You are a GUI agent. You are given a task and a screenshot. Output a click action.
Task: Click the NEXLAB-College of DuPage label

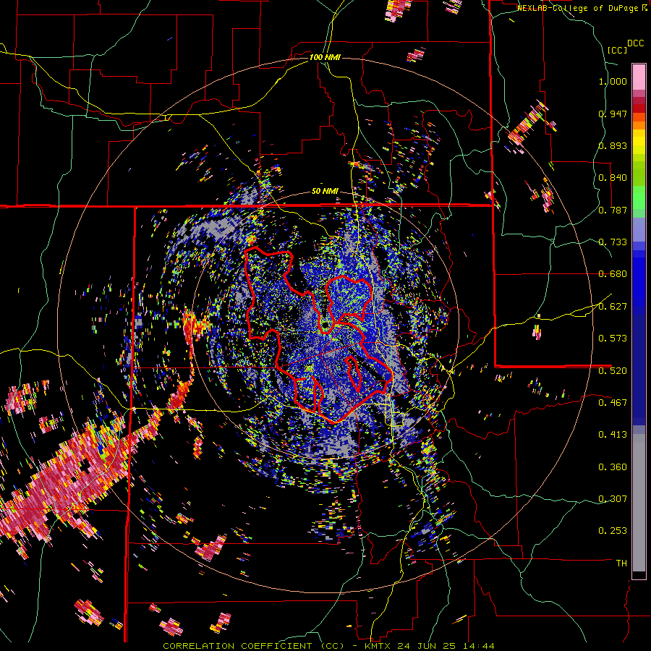tap(582, 8)
